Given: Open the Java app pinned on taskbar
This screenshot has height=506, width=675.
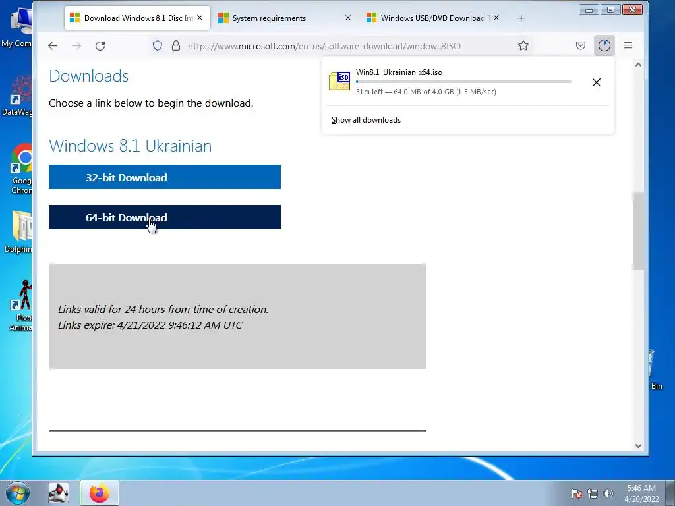Looking at the screenshot, I should (59, 493).
